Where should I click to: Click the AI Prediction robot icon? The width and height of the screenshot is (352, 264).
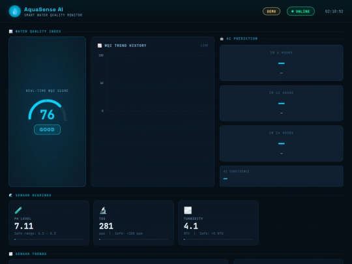point(222,38)
